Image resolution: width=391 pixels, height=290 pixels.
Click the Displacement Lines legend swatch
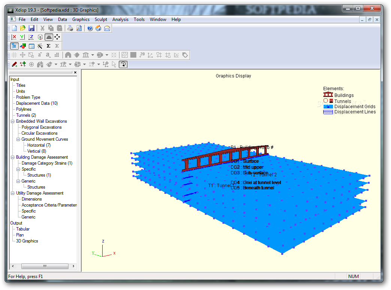coord(328,112)
